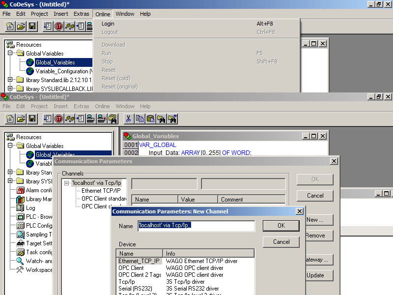Click the Save toolbar icon
Image resolution: width=393 pixels, height=295 pixels.
coord(31,118)
